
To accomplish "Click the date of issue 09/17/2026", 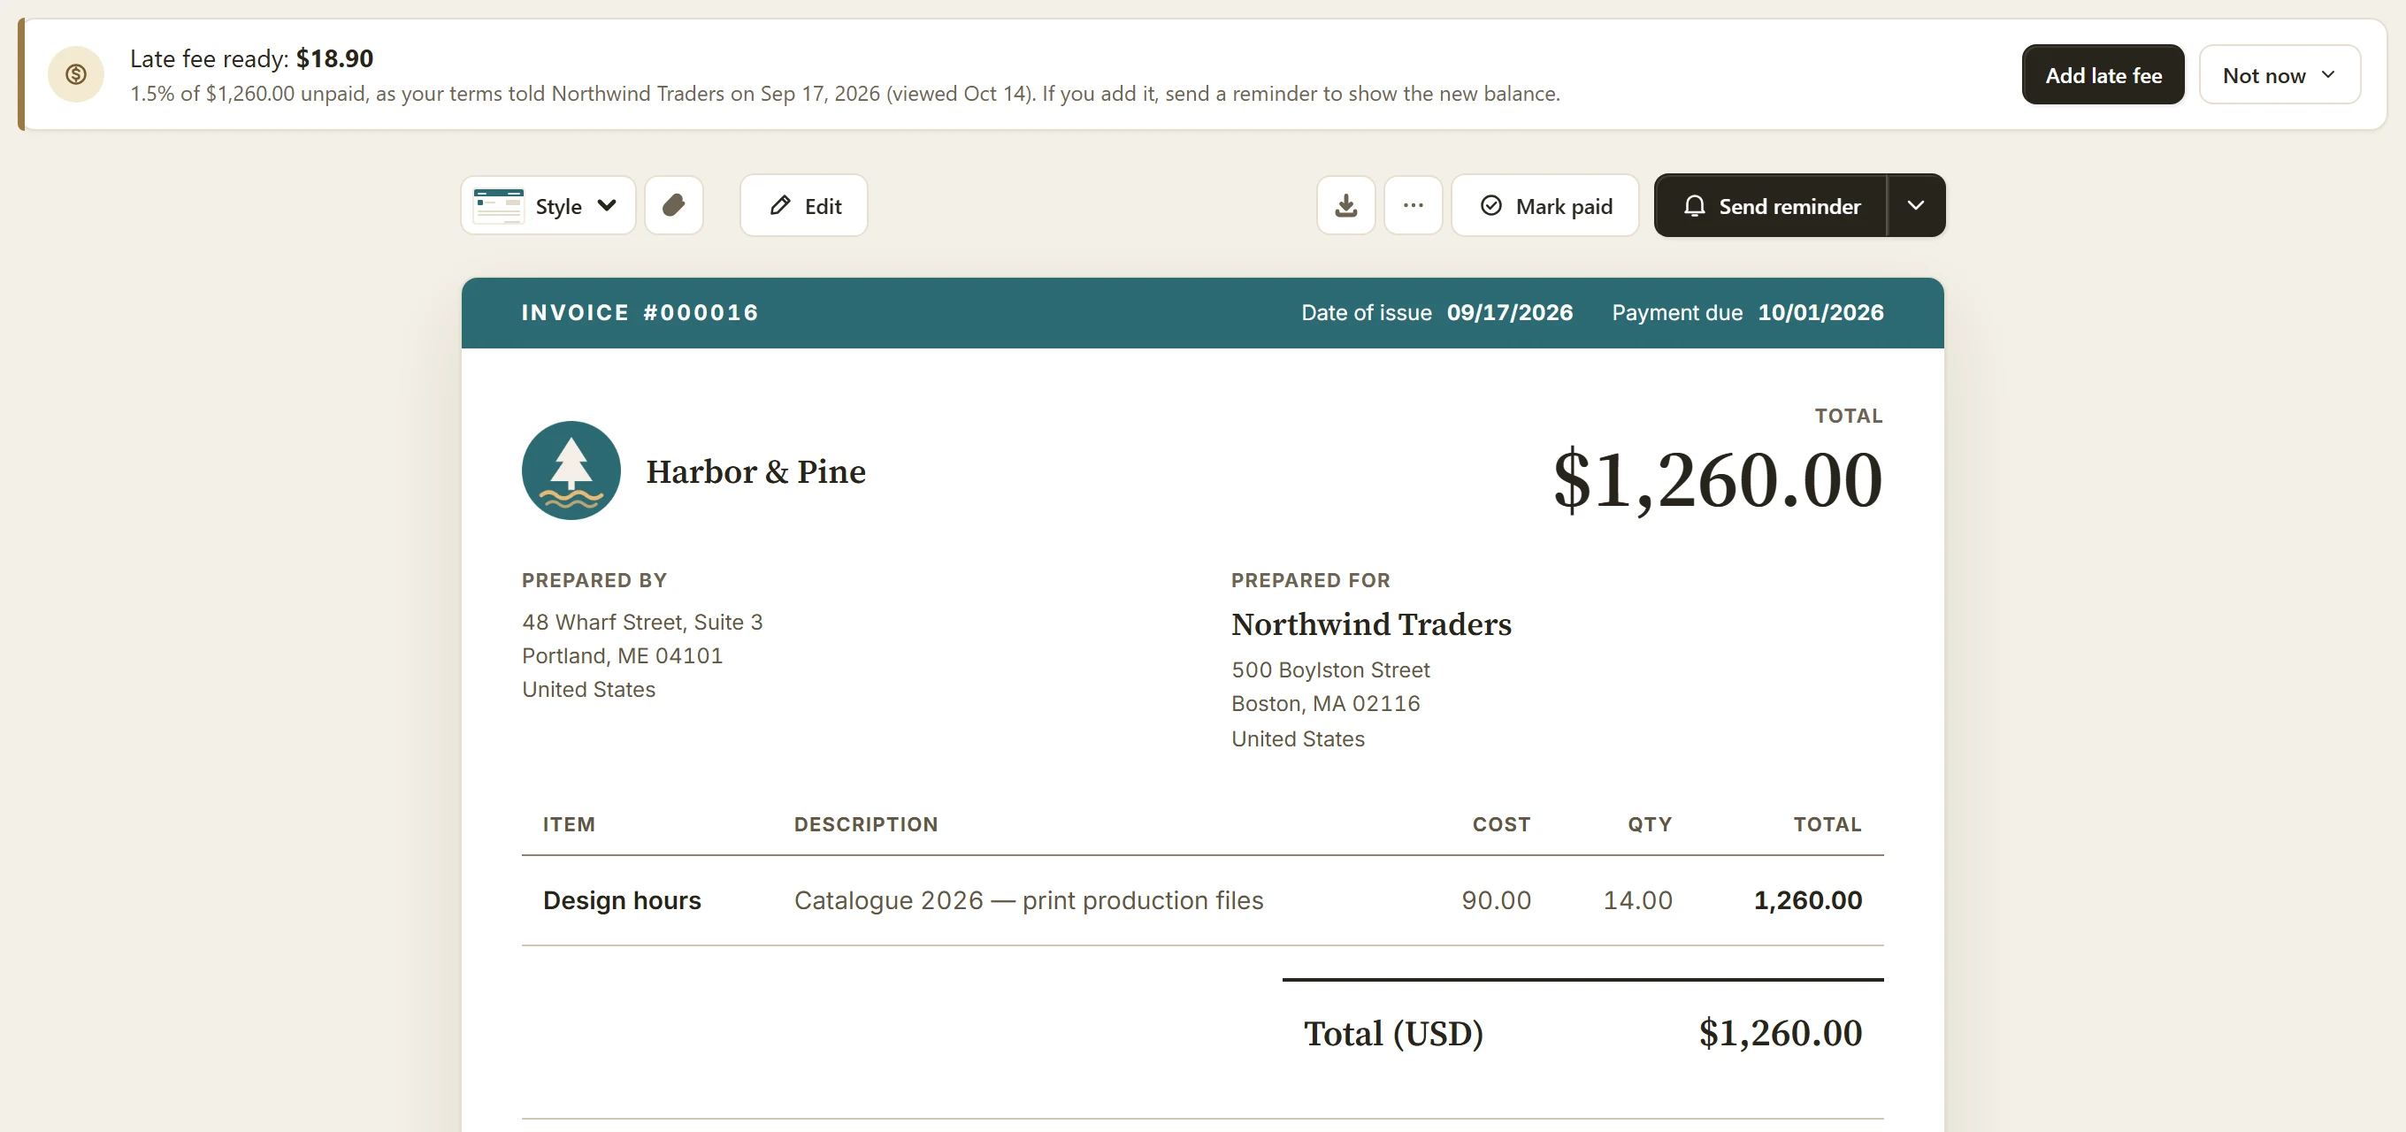I will point(1509,313).
